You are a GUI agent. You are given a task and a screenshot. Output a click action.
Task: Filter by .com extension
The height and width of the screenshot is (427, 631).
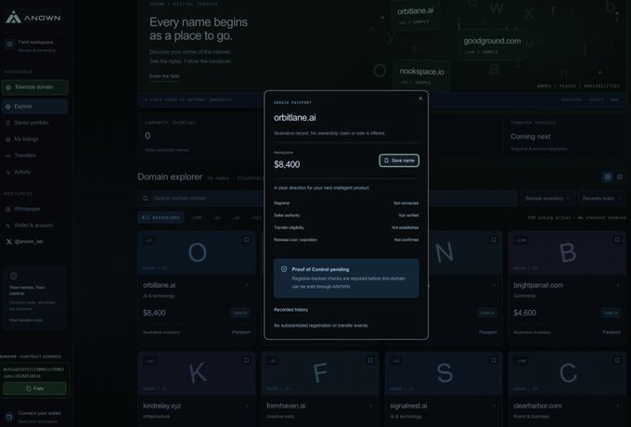point(196,218)
